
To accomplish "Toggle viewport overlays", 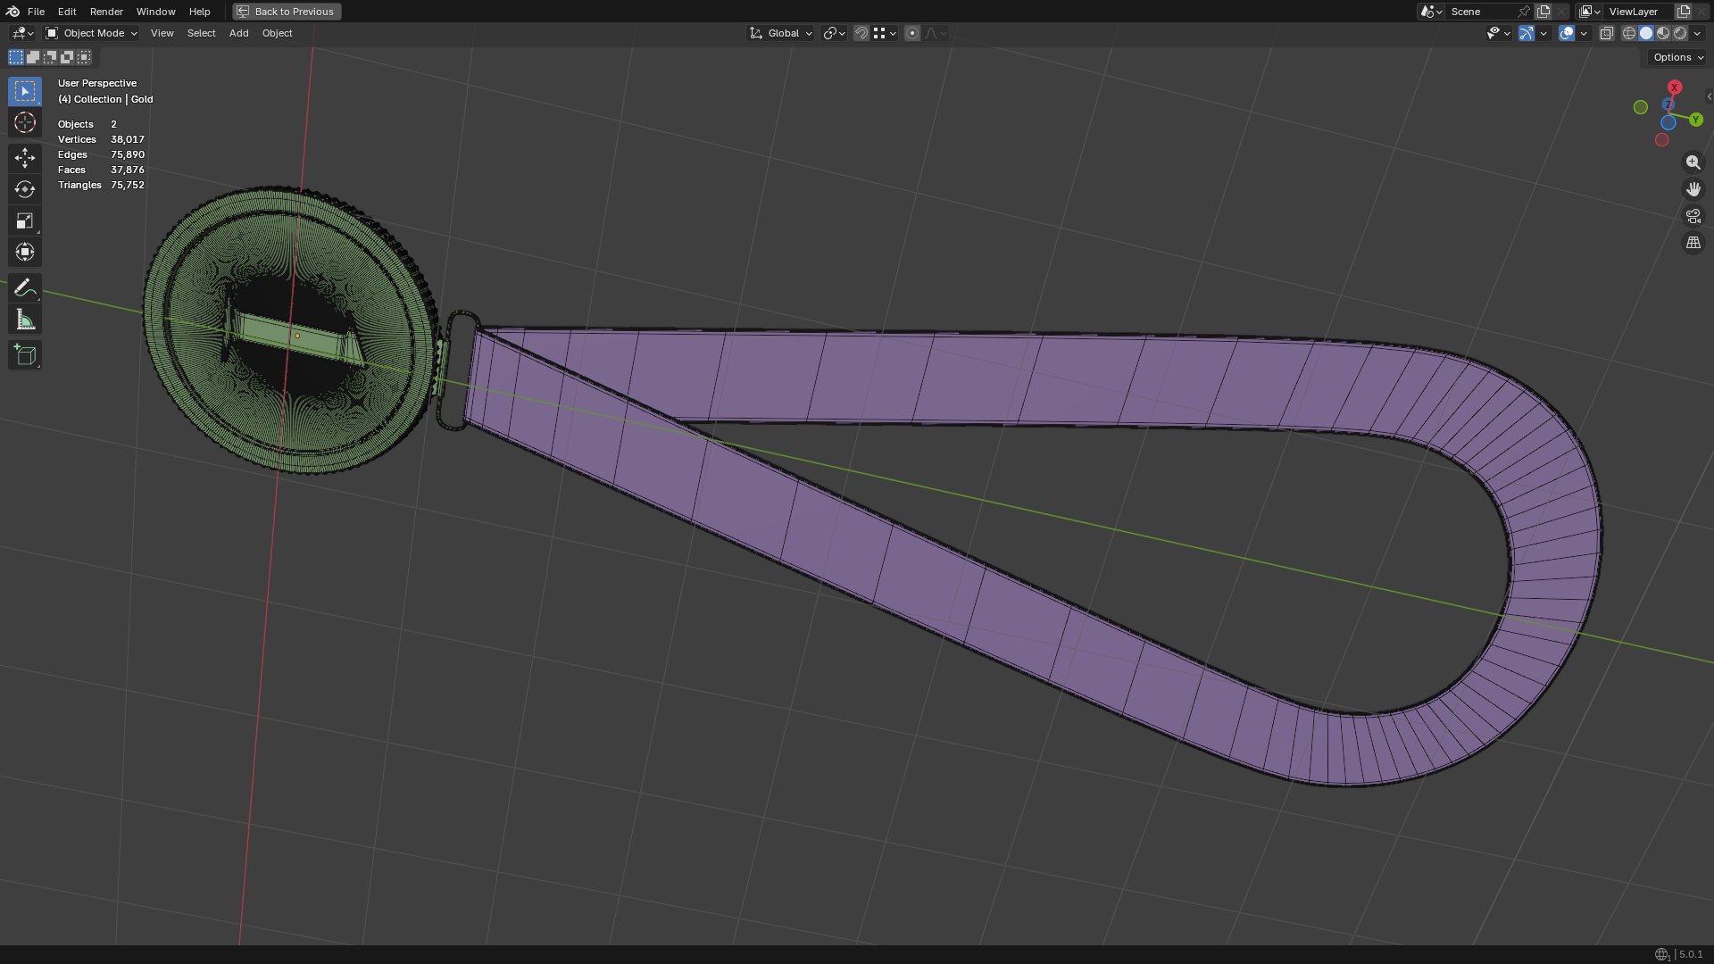I will tap(1567, 33).
